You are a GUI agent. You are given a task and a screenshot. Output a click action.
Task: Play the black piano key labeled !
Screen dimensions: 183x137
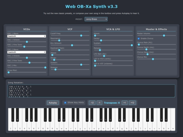pyautogui.click(x=13, y=115)
